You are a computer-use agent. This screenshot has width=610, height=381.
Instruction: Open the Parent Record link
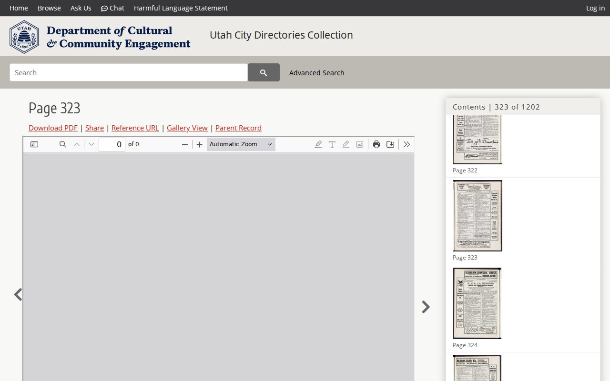(x=238, y=128)
